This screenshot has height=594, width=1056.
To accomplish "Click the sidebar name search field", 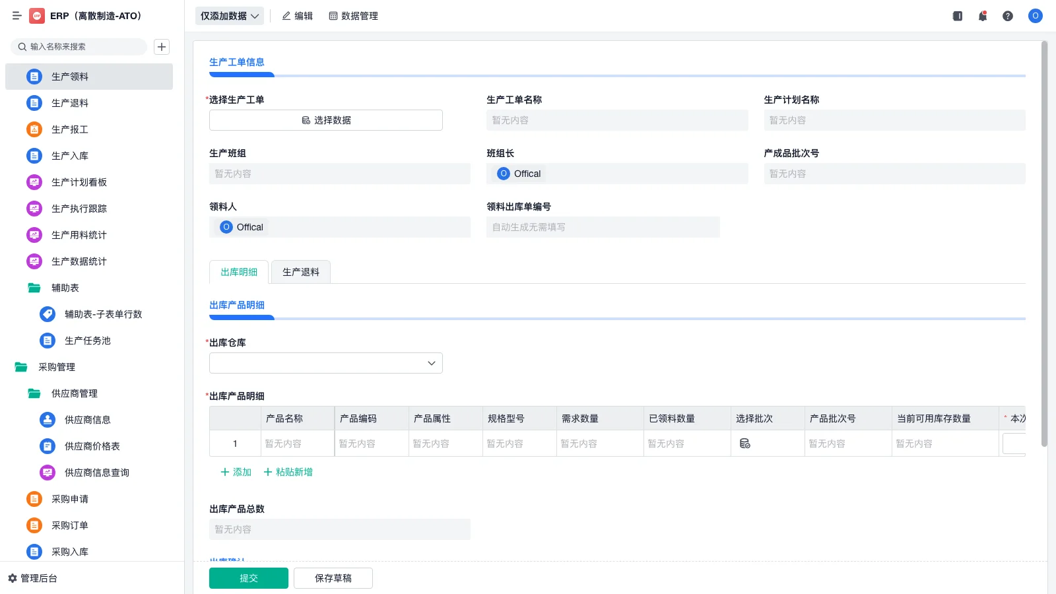I will pyautogui.click(x=79, y=47).
